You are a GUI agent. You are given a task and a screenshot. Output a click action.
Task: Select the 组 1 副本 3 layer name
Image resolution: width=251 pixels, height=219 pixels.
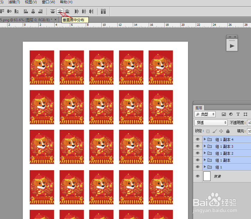(x=224, y=146)
